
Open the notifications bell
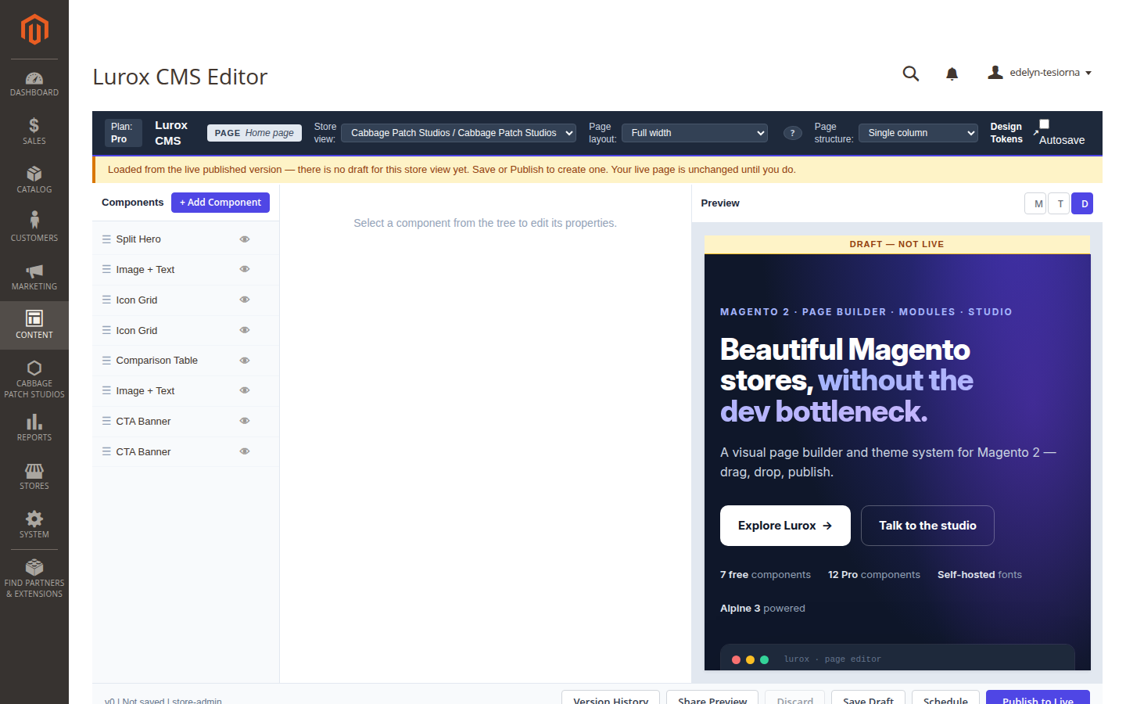952,74
